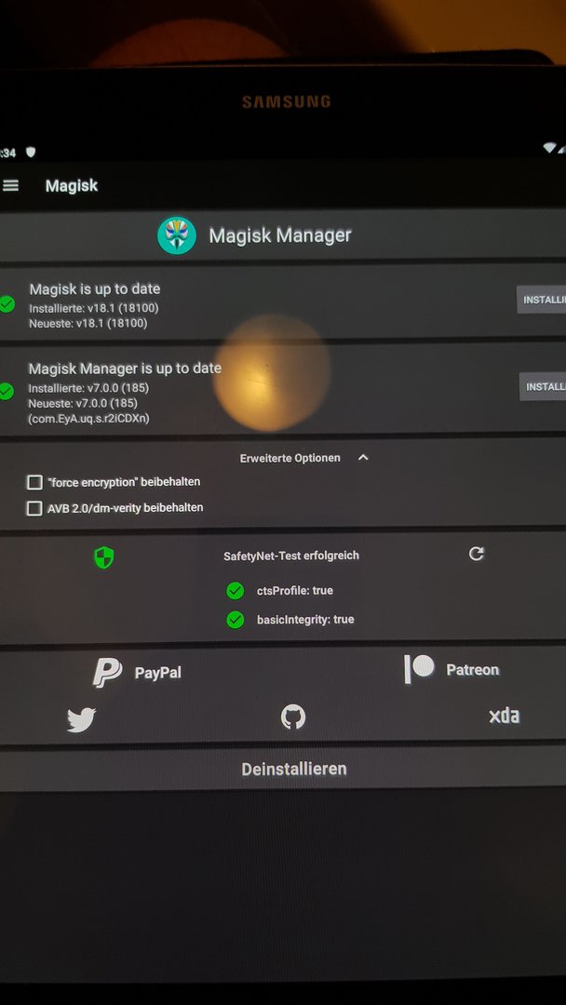Tap the Wi-Fi status bar icon
This screenshot has height=1005, width=566.
click(x=551, y=147)
